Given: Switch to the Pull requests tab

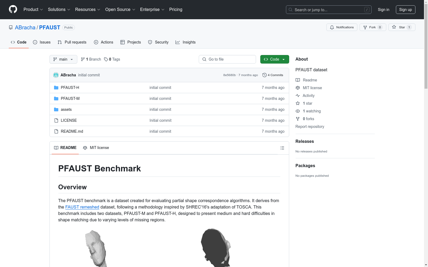Looking at the screenshot, I should pos(72,42).
